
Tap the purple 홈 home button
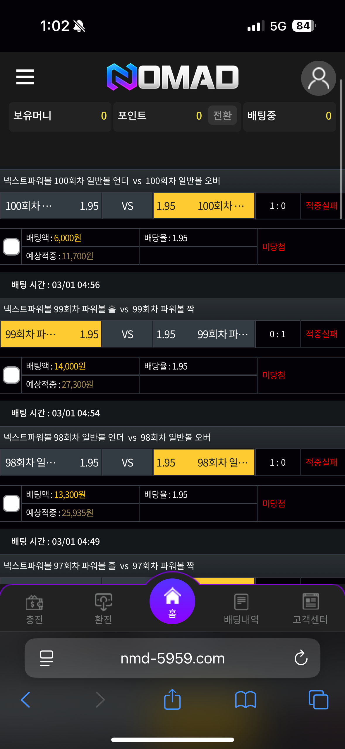click(172, 601)
